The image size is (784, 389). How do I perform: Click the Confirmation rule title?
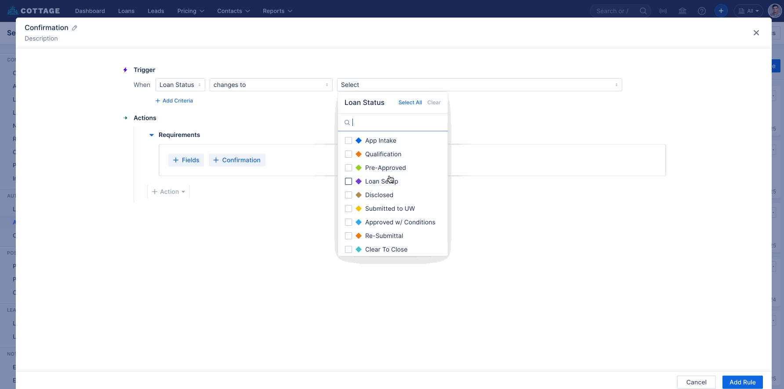(47, 28)
